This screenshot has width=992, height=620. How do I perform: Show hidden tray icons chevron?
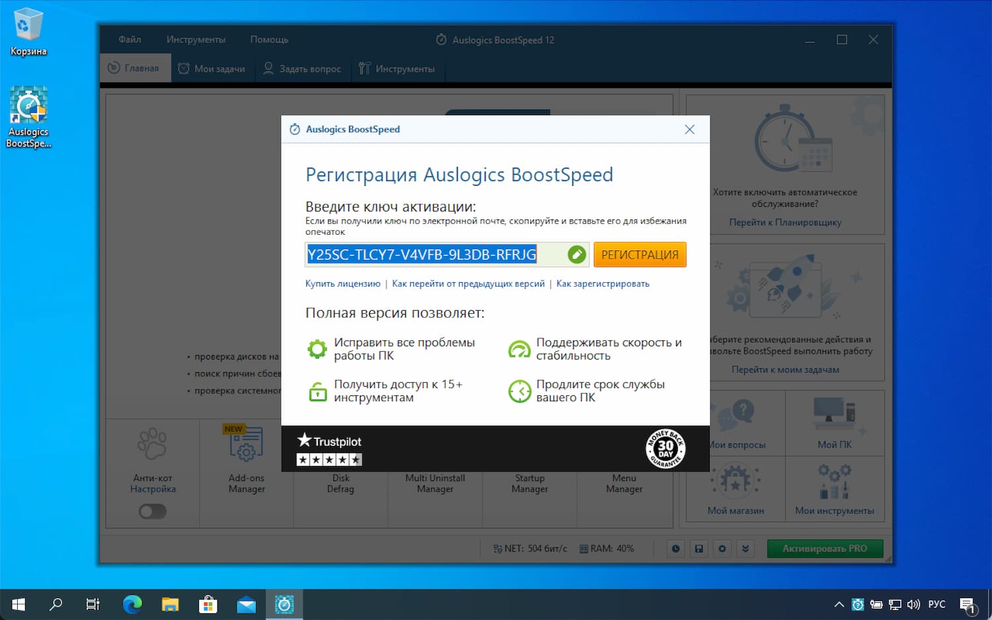[x=839, y=604]
